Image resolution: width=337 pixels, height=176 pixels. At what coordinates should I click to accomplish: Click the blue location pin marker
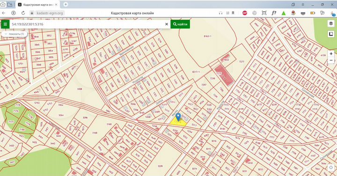pos(178,117)
